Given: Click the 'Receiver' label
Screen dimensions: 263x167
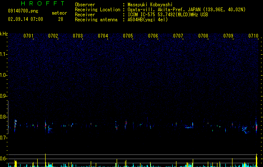Looking at the screenshot, I should point(85,15).
